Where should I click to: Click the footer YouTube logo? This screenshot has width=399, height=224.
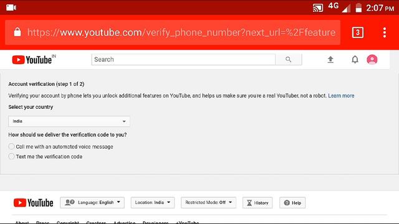pyautogui.click(x=33, y=203)
